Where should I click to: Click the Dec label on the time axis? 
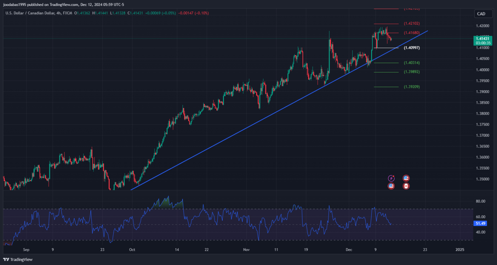coord(348,250)
